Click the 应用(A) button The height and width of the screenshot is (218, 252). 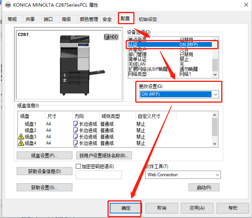197,208
